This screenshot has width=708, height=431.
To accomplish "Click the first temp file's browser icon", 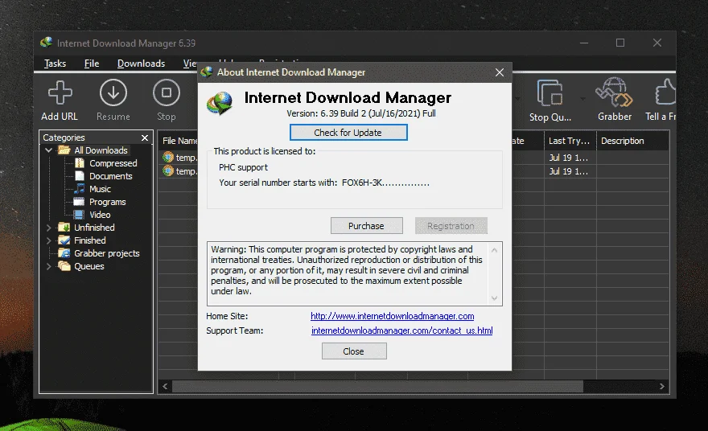I will (x=168, y=157).
